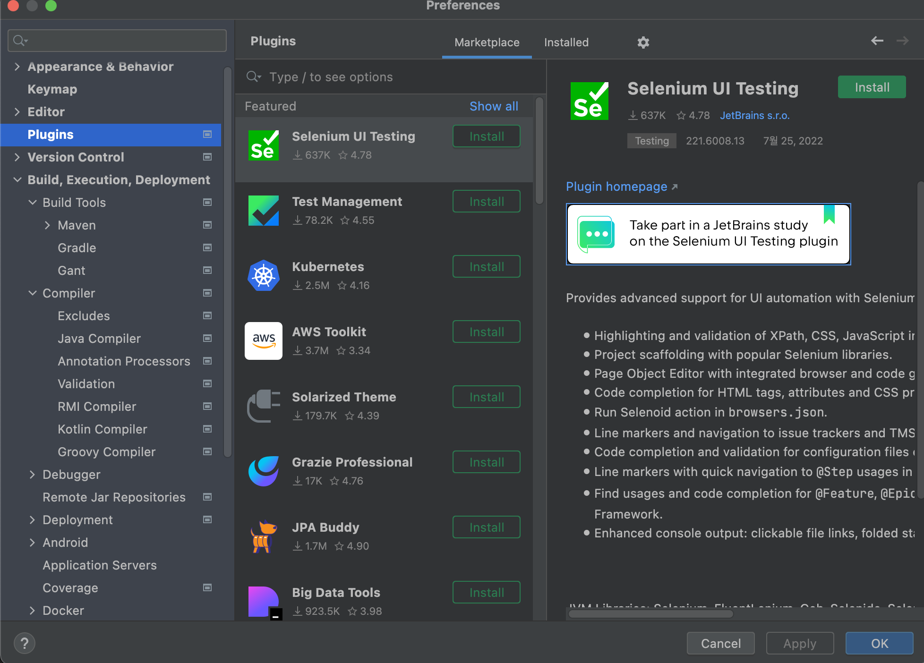Click the Kubernetes plugin icon

coord(264,276)
